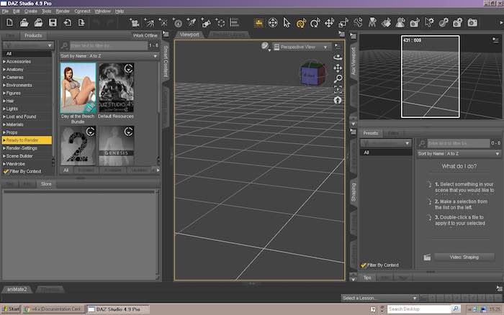Screen dimensions: 504x315
Task: Select the Scale tool icon
Action: click(x=343, y=23)
